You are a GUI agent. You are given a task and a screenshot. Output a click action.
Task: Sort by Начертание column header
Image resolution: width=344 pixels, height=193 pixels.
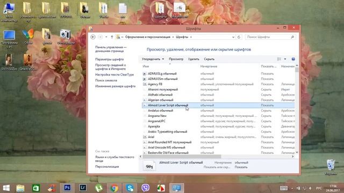[209, 66]
